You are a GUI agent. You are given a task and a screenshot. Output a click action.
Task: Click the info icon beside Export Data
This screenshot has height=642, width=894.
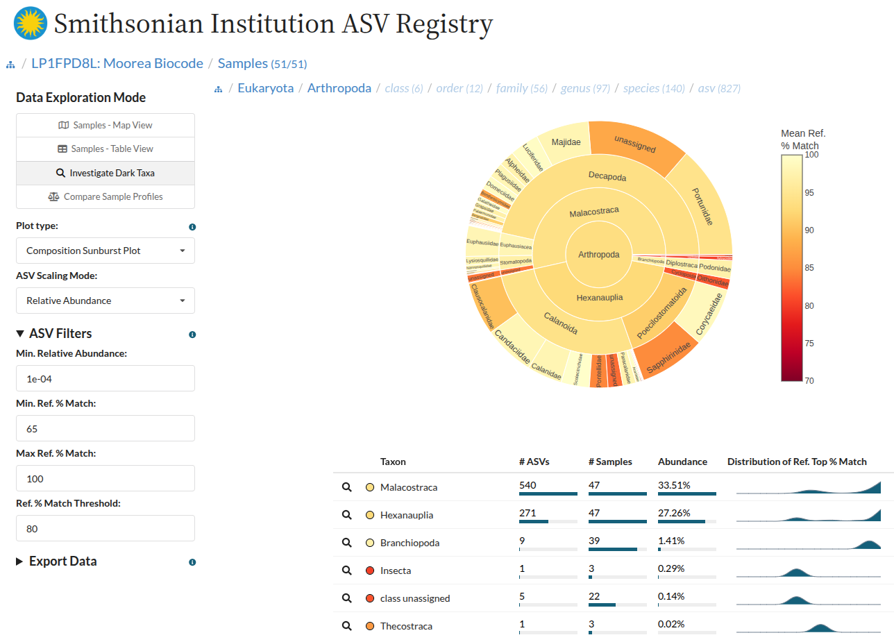click(192, 562)
